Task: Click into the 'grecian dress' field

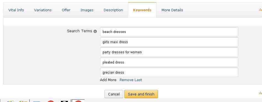Action: 169,72
